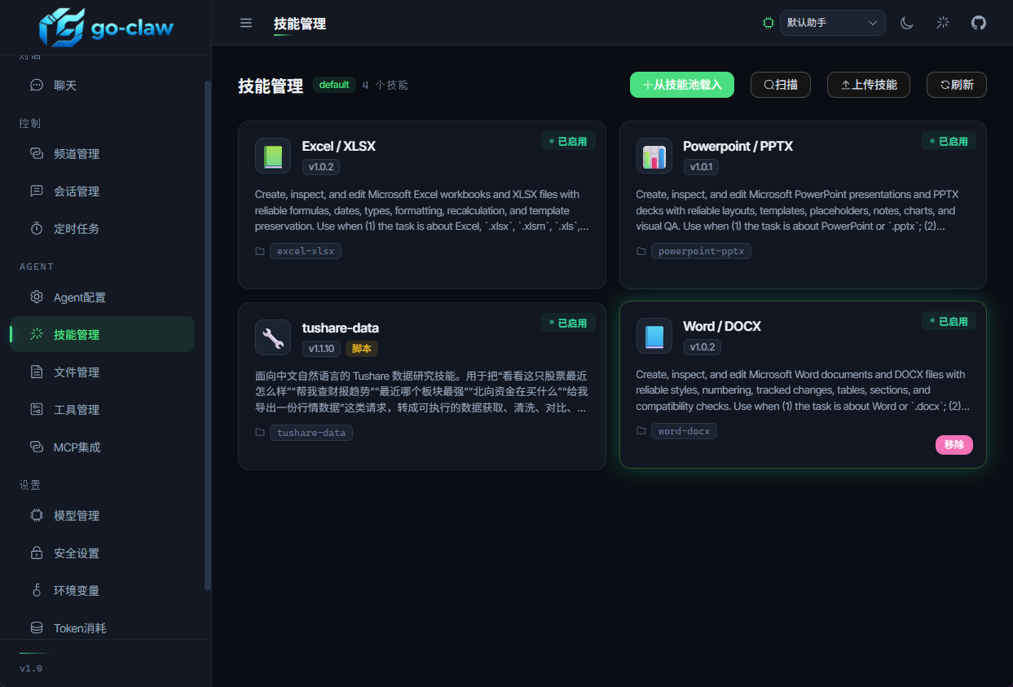Switch to dark mode with moon icon

[x=907, y=23]
